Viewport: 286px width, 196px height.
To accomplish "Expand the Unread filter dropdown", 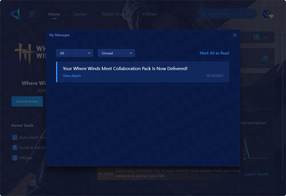I will pyautogui.click(x=116, y=53).
